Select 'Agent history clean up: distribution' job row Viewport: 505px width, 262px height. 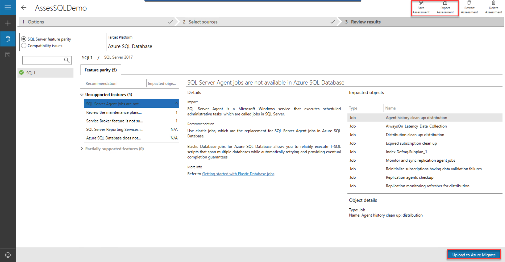(425, 117)
